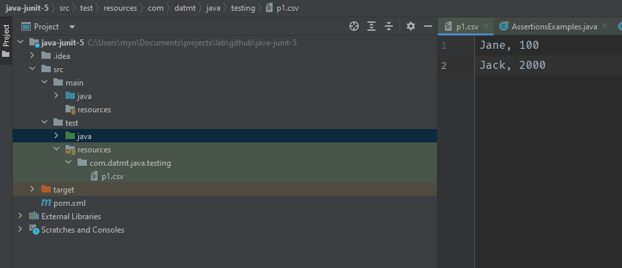Click the Project view window icon
This screenshot has height=268, width=622.
click(x=26, y=27)
